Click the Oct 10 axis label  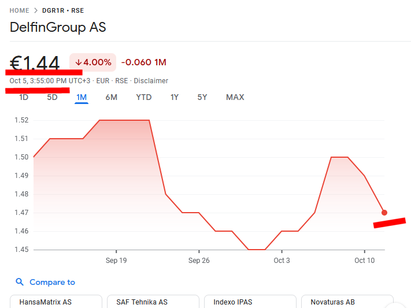click(365, 261)
